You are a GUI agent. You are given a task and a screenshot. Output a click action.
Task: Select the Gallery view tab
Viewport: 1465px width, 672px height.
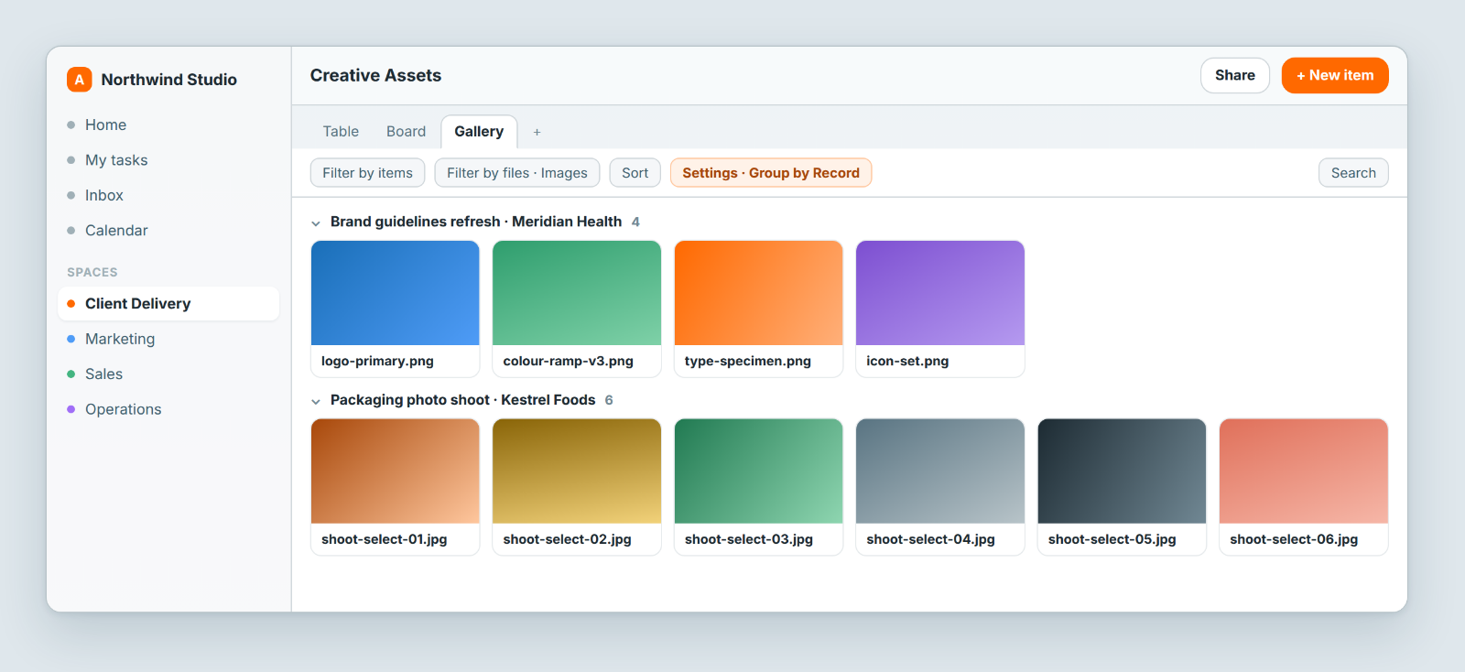(479, 132)
